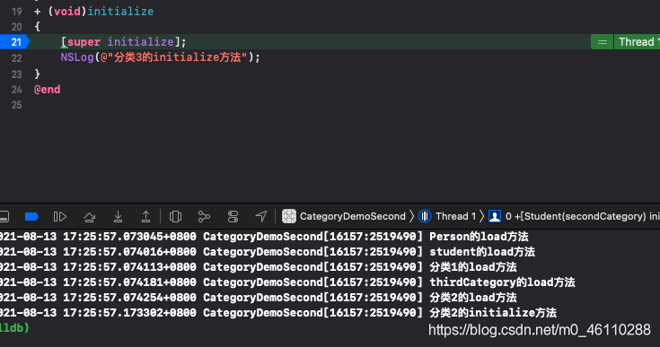The width and height of the screenshot is (660, 347).
Task: Click the green Thread 1 annotation
Action: coord(637,42)
